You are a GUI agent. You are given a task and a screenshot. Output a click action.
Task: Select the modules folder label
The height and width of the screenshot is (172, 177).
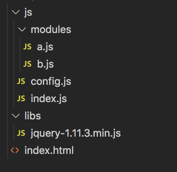[51, 29]
